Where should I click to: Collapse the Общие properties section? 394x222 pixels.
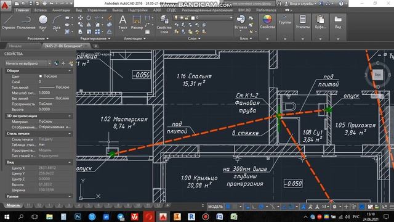[70, 71]
